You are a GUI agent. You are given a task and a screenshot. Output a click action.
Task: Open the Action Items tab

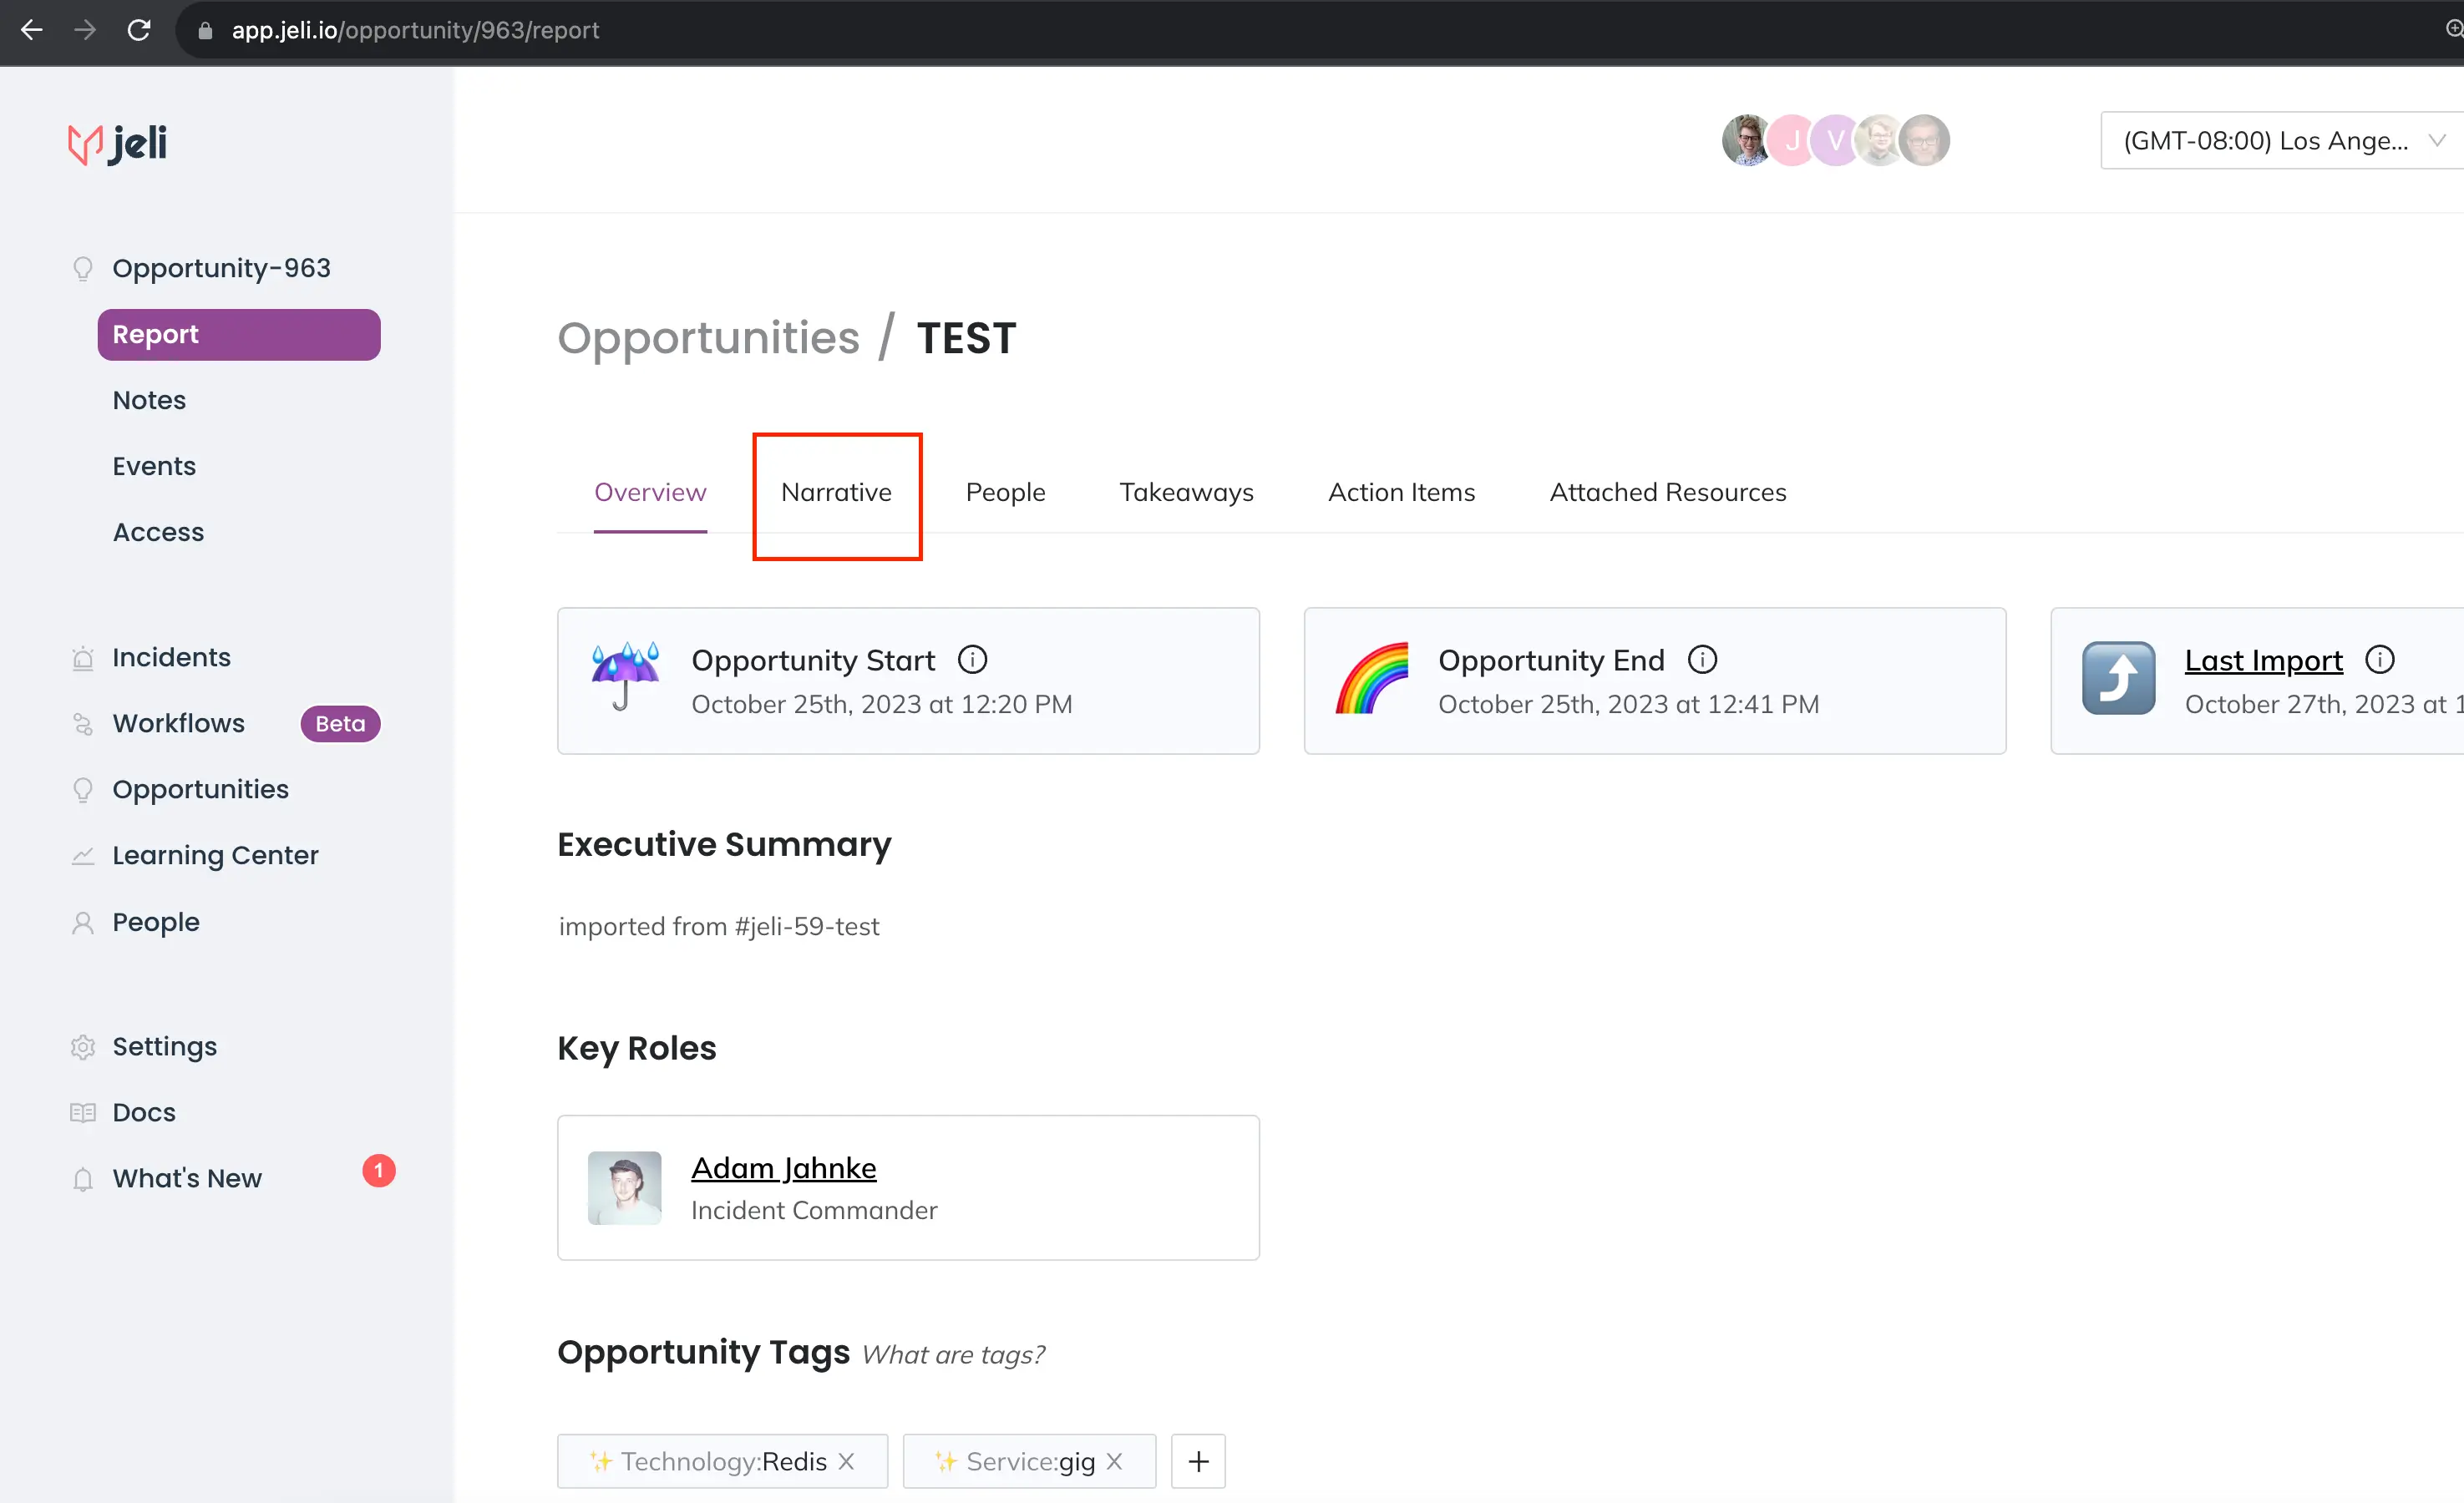pyautogui.click(x=1401, y=492)
